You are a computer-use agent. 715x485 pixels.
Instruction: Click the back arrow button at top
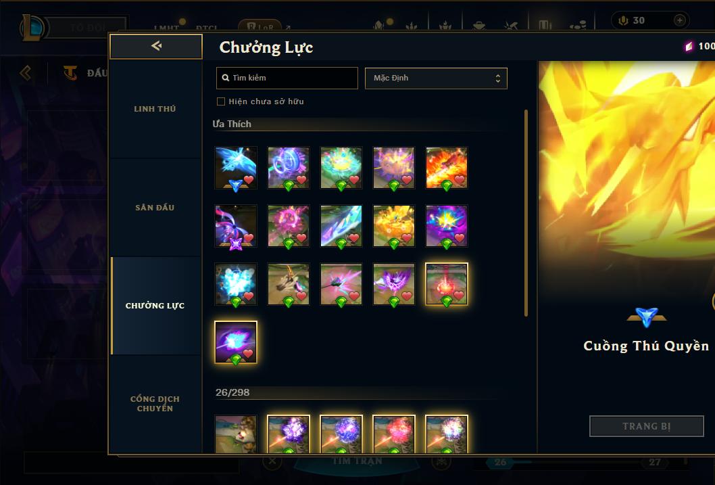(156, 46)
